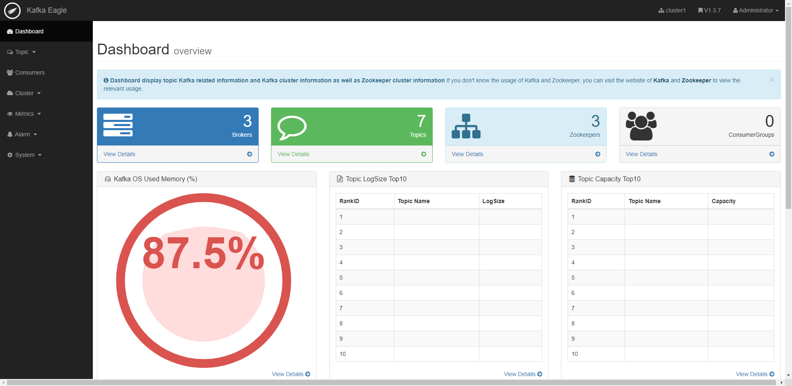Screen dimensions: 792x386
Task: Click the arrow icon in Brokers card footer
Action: 250,154
